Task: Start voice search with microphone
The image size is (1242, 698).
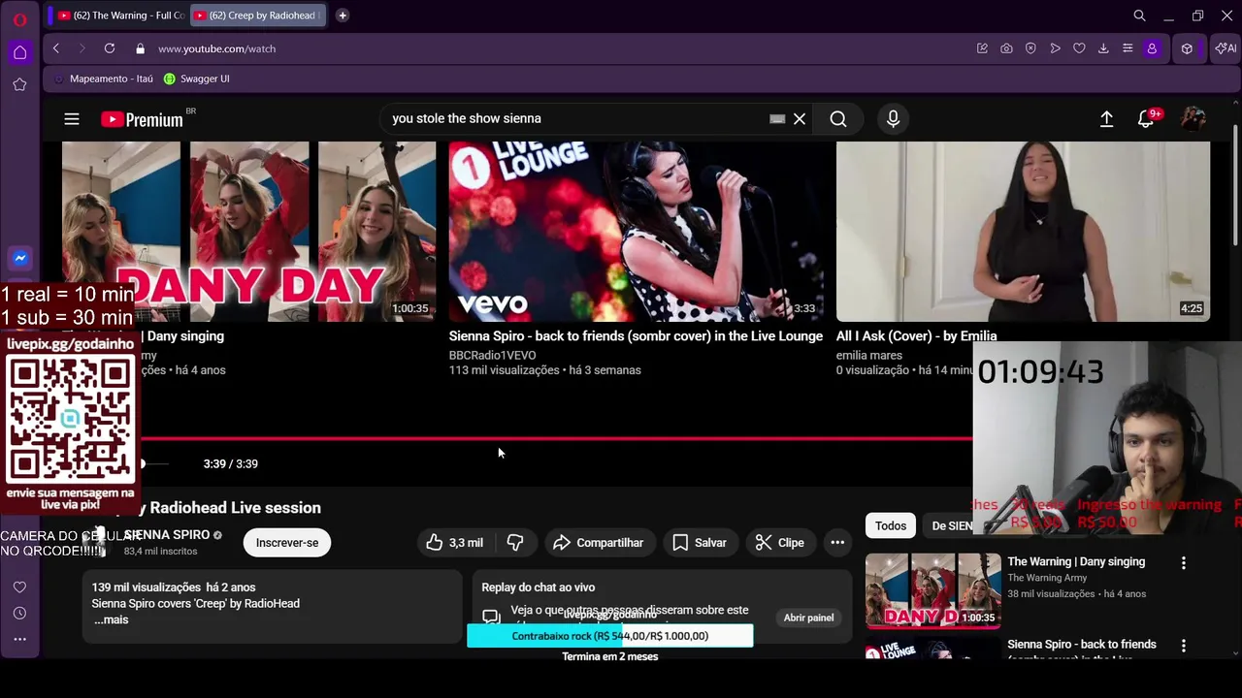Action: pyautogui.click(x=893, y=119)
